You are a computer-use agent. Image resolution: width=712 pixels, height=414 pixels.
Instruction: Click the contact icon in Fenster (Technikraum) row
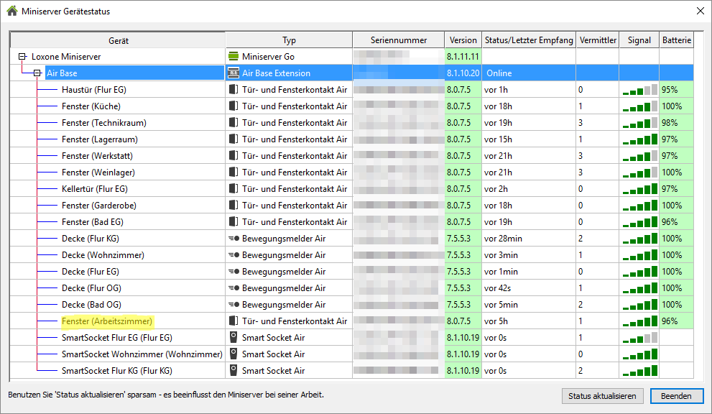(x=234, y=123)
